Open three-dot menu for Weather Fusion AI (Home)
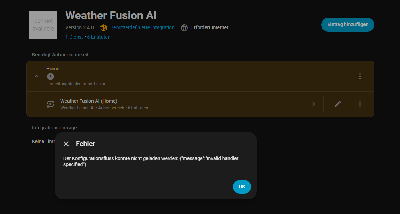 click(360, 104)
